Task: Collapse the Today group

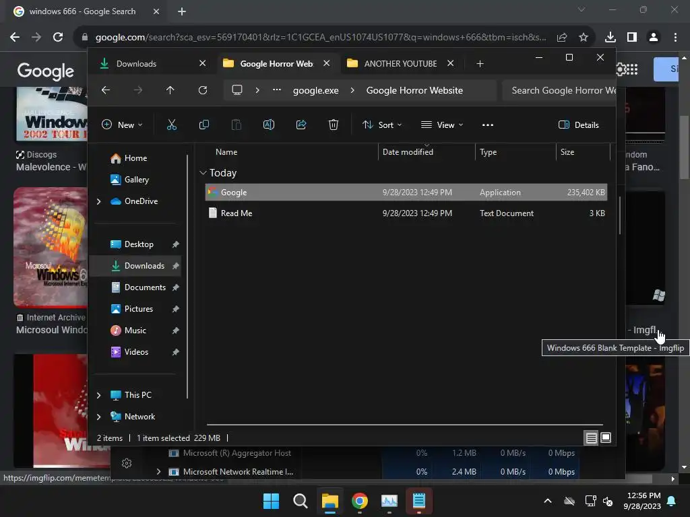Action: 203,173
